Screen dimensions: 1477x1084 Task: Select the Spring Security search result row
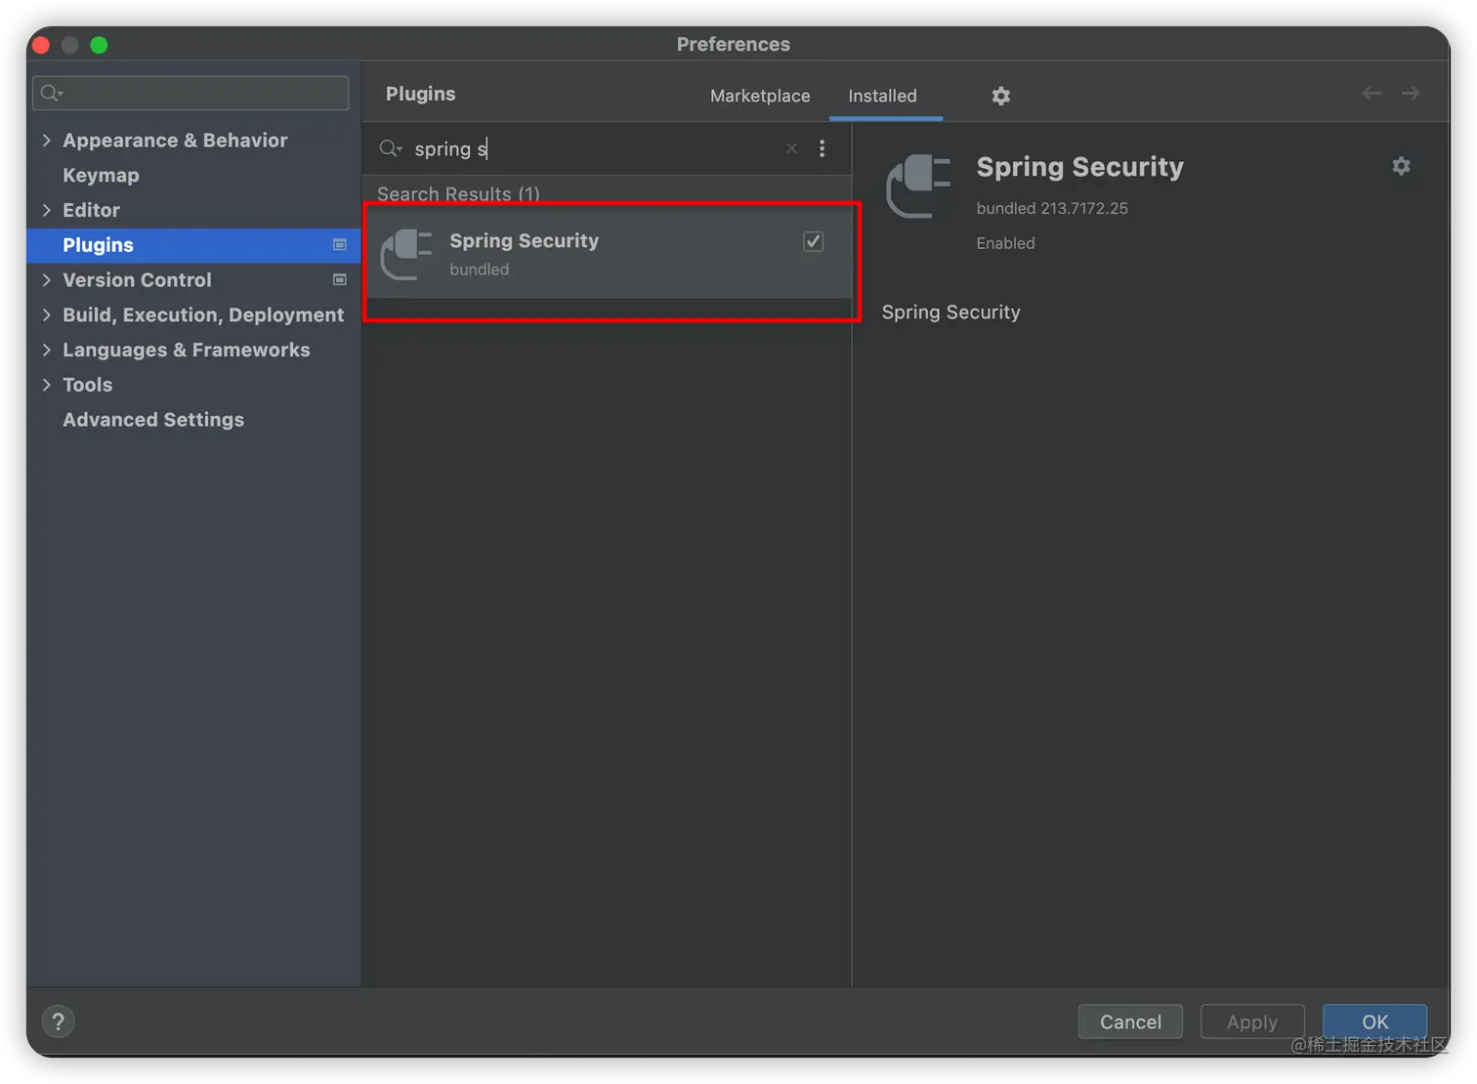point(608,254)
